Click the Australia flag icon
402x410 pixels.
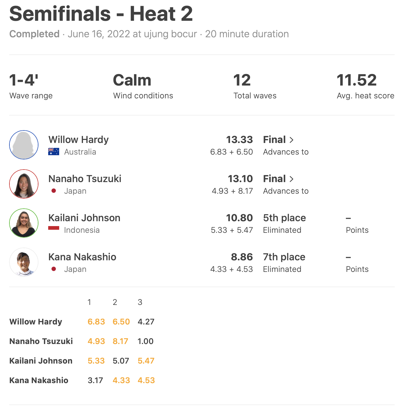pyautogui.click(x=54, y=152)
